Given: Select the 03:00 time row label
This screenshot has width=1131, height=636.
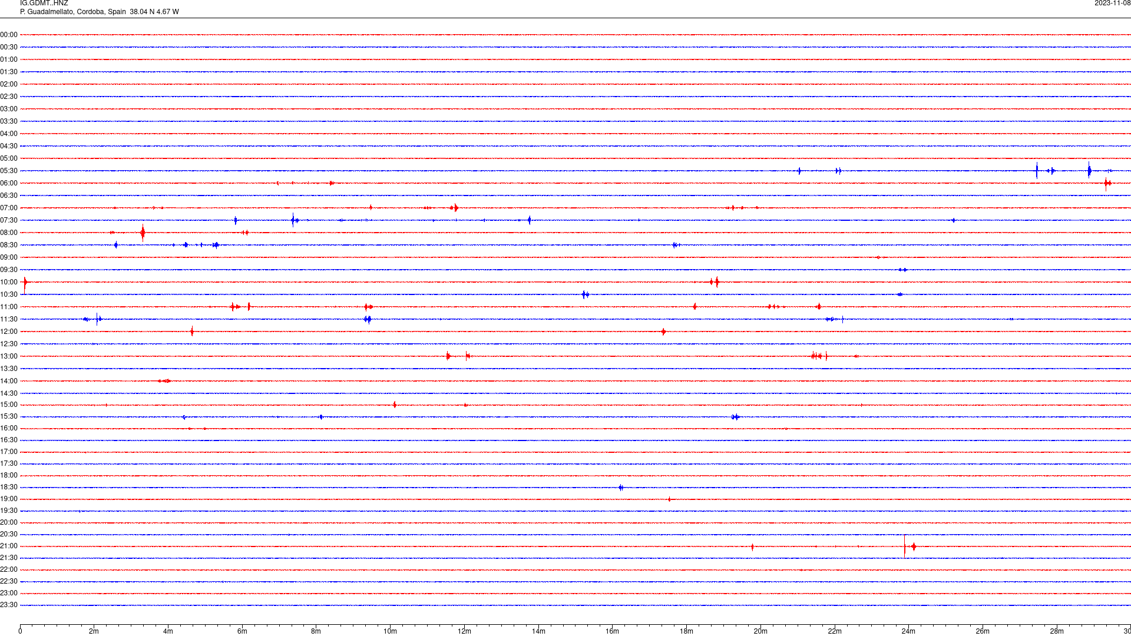Looking at the screenshot, I should click(9, 109).
